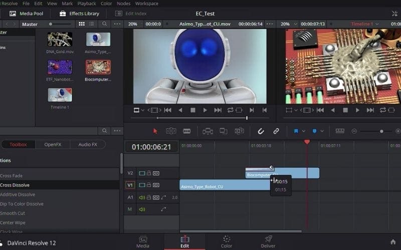This screenshot has width=401, height=250.
Task: Jump to first frame in source viewer
Action: click(x=168, y=110)
